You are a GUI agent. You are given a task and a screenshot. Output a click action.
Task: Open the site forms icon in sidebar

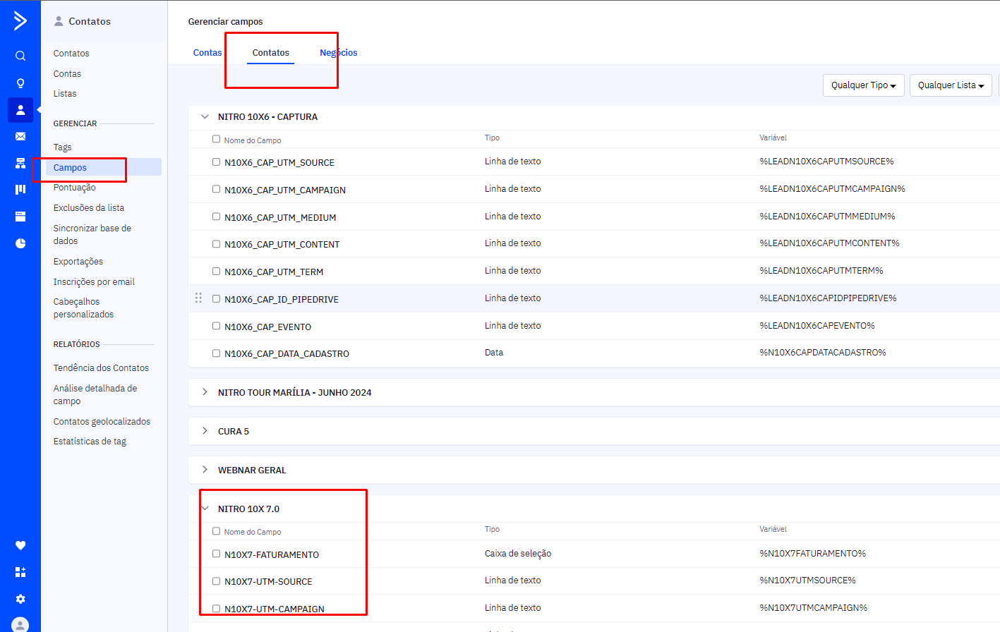[x=20, y=217]
